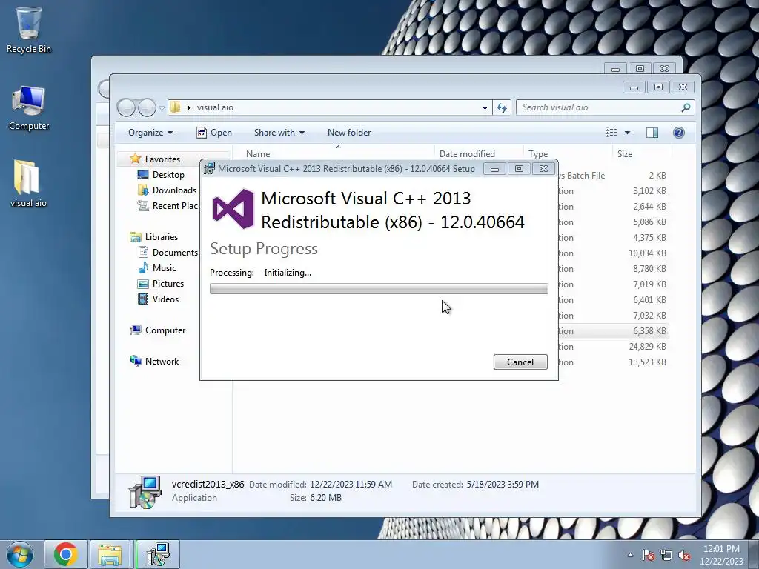Open Downloads in the navigation pane
The height and width of the screenshot is (569, 759).
174,190
